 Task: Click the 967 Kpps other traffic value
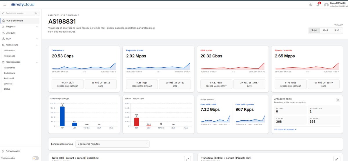point(244,109)
